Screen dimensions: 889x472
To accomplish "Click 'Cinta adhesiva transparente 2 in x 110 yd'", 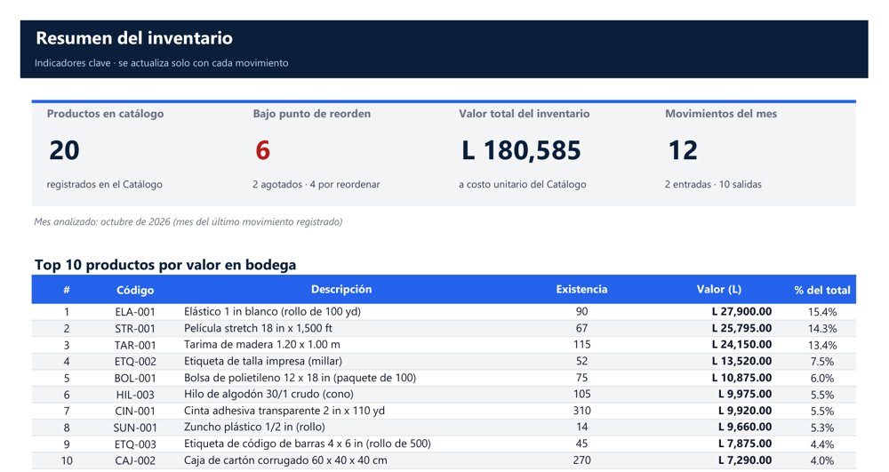I will coord(284,411).
